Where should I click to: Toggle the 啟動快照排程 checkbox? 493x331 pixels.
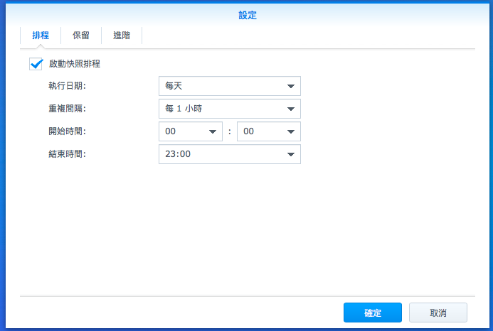click(x=36, y=64)
